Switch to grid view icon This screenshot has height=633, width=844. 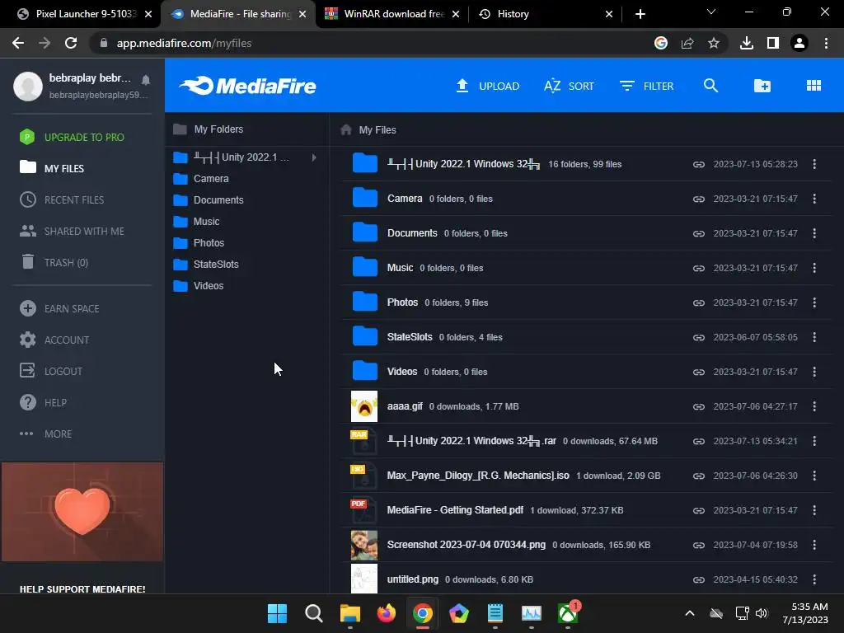click(x=814, y=86)
